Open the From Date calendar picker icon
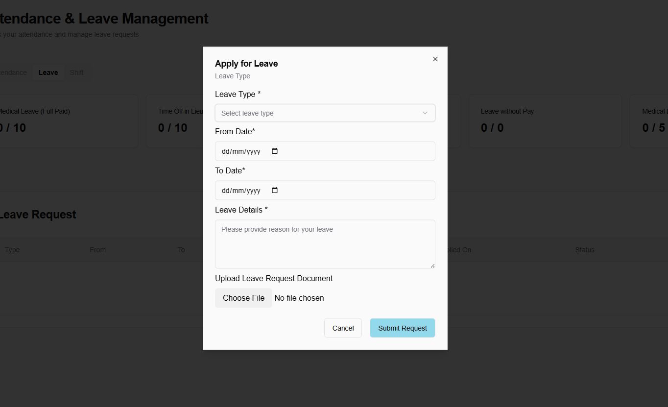 [x=274, y=151]
